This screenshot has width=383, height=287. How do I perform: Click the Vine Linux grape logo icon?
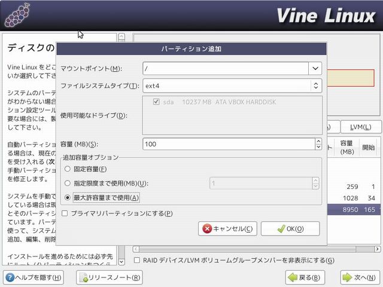click(x=17, y=15)
